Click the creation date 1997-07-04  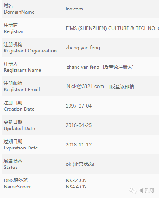79,106
